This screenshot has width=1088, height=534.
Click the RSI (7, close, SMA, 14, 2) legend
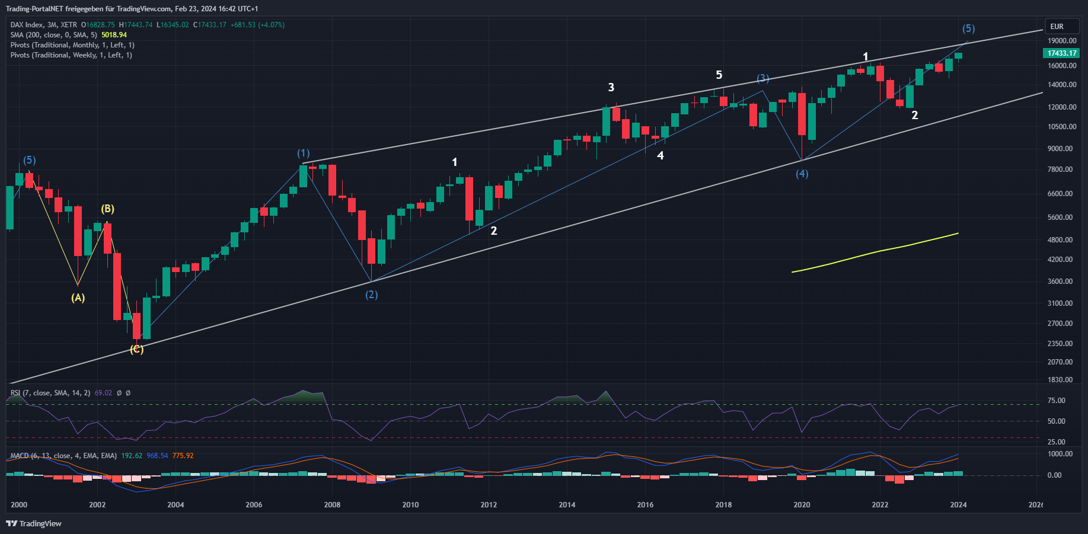tap(50, 393)
